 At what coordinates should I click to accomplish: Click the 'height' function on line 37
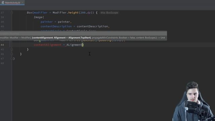73,13
